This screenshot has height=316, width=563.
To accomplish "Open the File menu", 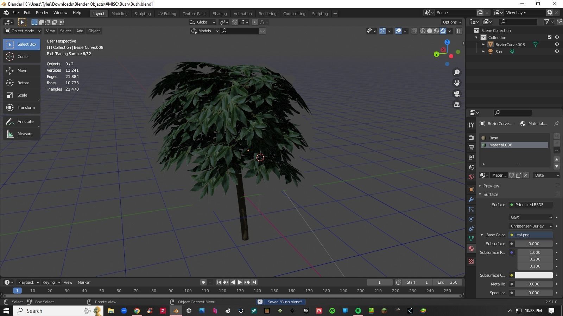I will (15, 13).
